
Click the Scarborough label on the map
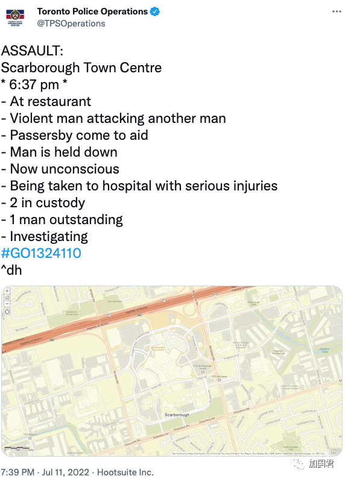coord(177,415)
